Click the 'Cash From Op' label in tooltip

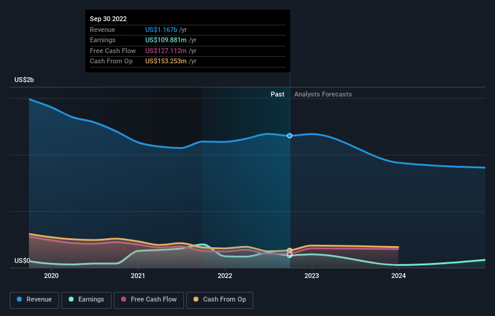pyautogui.click(x=111, y=62)
